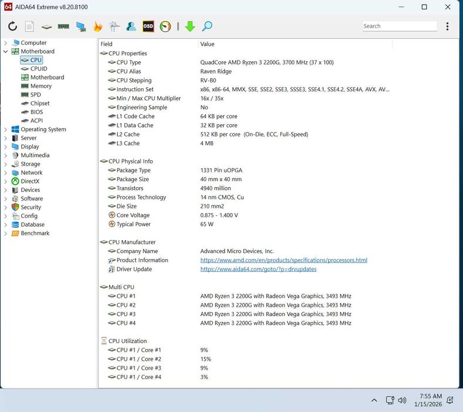Screen dimensions: 463x412
Task: Expand the Multimedia tree node
Action: pos(5,155)
